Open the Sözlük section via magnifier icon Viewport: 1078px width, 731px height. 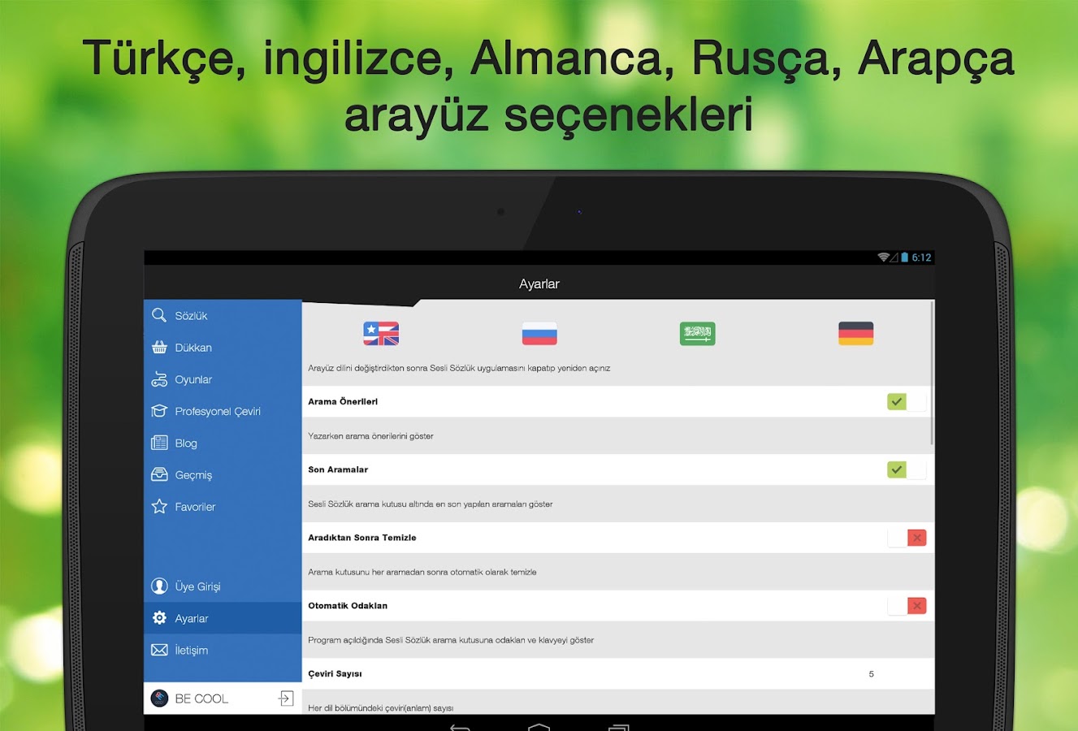coord(159,315)
